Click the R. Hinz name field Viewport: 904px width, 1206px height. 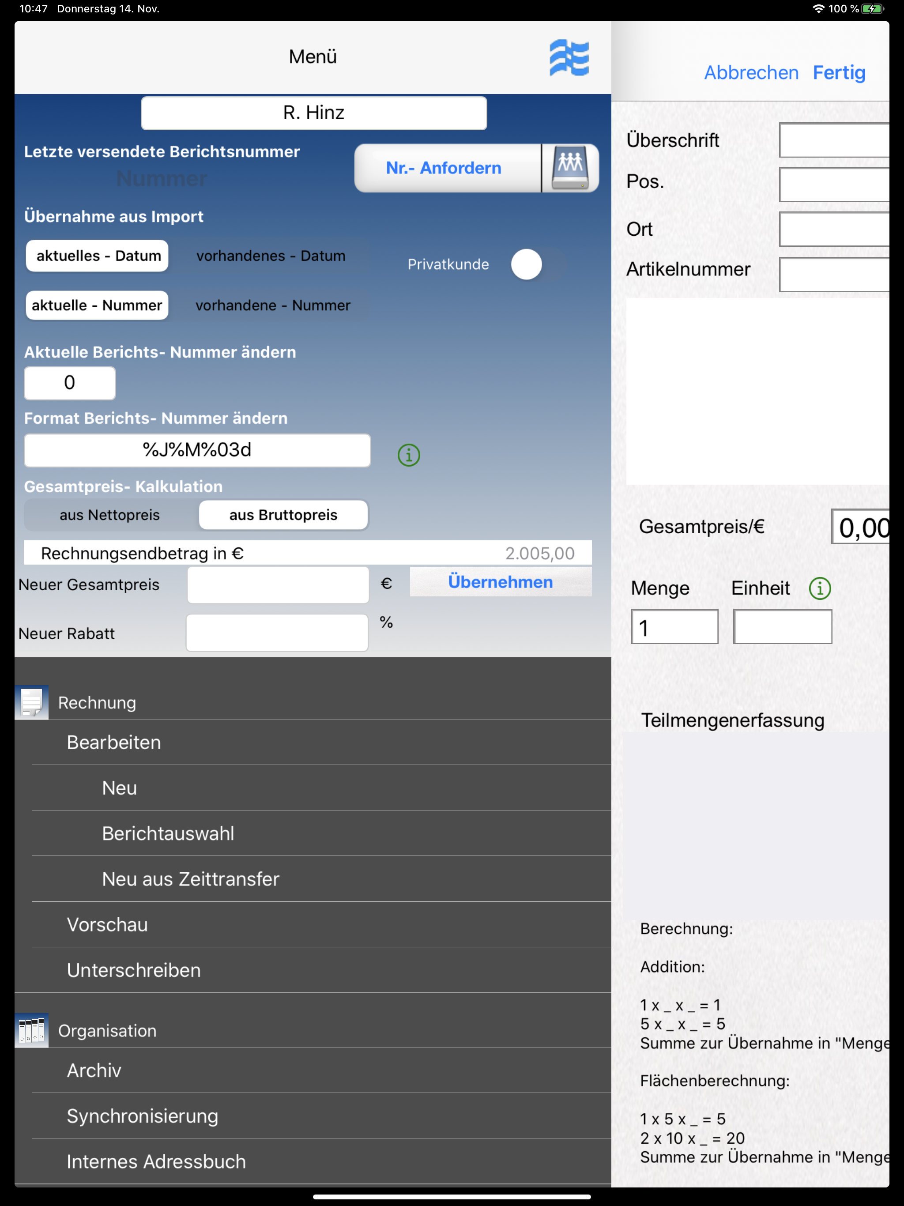point(314,113)
